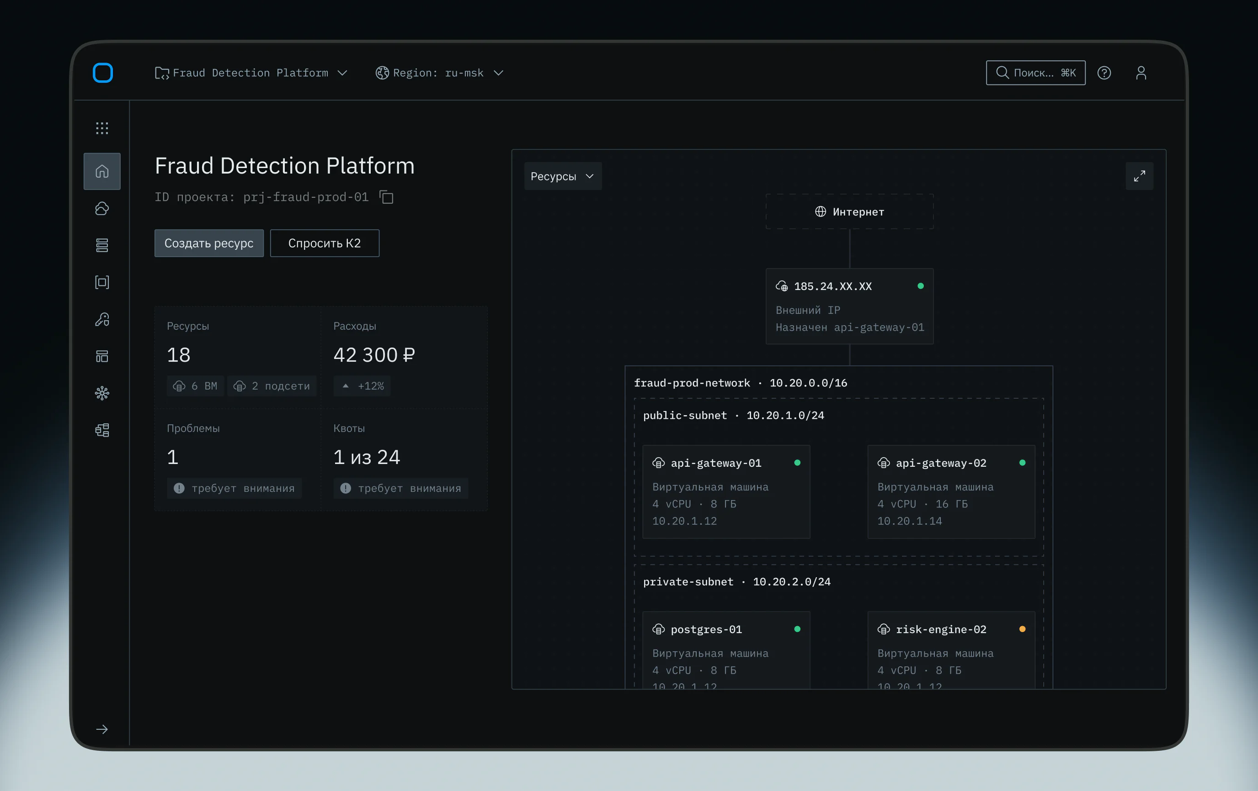
Task: Click the globe icon next to Интернет
Action: (821, 211)
